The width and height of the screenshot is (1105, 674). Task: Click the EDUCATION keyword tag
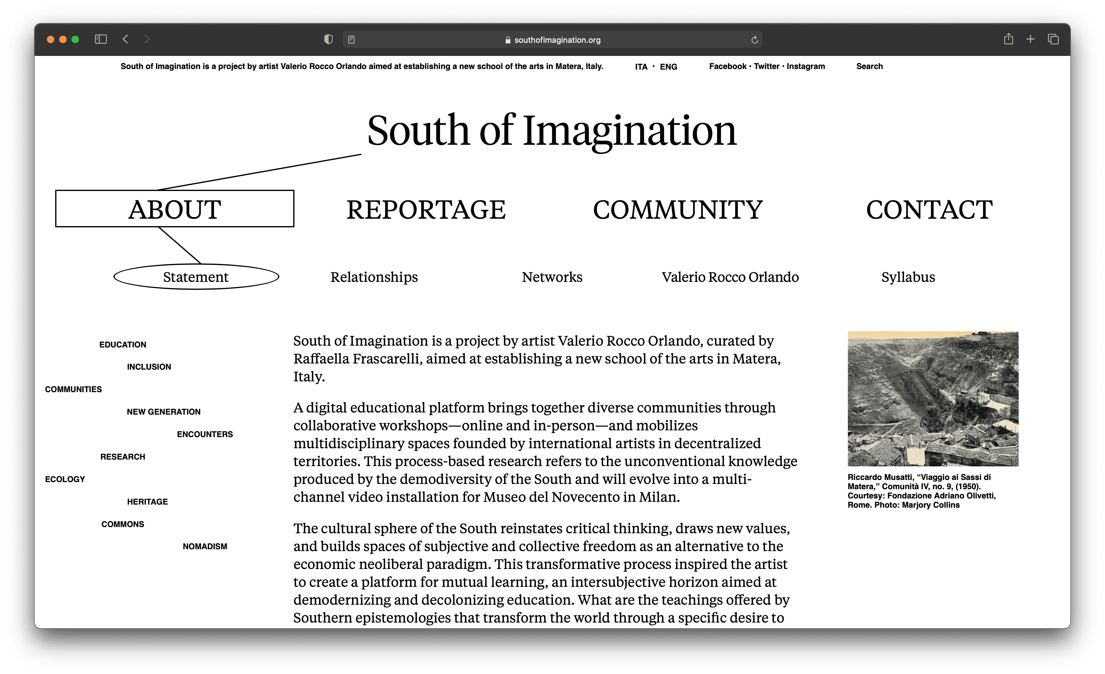pyautogui.click(x=122, y=345)
